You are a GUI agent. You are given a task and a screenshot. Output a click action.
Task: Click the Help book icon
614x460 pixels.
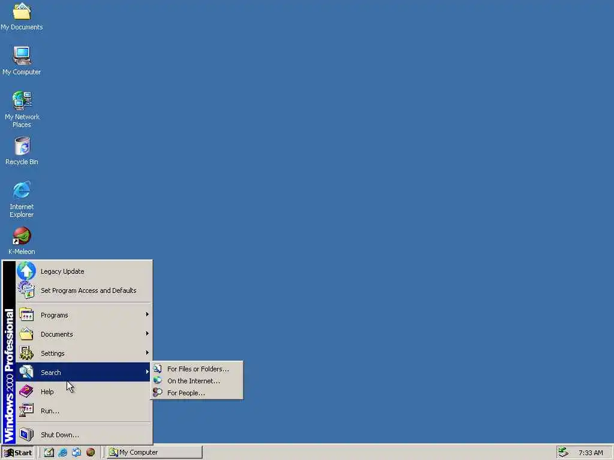[26, 391]
